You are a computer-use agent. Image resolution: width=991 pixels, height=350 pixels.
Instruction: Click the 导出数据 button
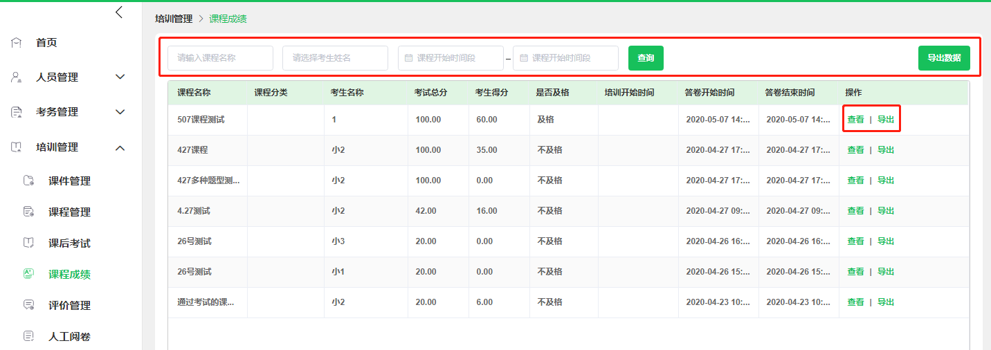[x=944, y=58]
